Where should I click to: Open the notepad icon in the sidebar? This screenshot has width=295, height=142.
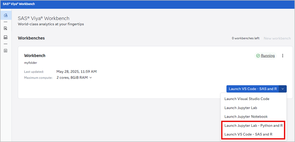click(6, 51)
